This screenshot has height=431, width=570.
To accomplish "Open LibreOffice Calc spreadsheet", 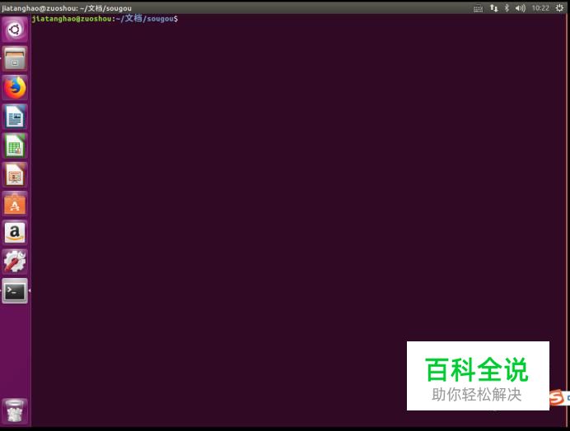I will tap(15, 146).
